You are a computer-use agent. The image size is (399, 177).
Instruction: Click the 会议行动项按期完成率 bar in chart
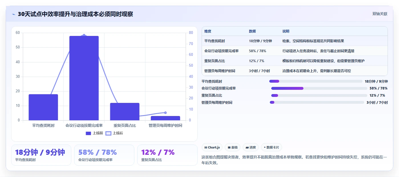[x=84, y=78]
